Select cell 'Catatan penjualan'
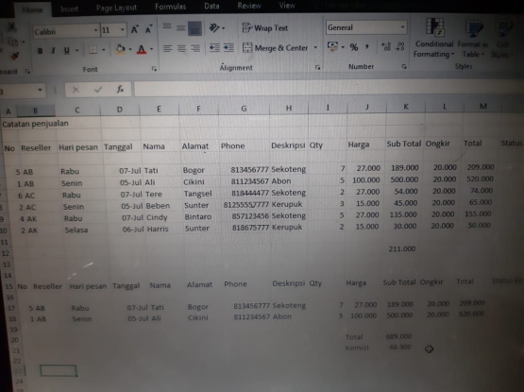The height and width of the screenshot is (392, 524). (x=36, y=124)
